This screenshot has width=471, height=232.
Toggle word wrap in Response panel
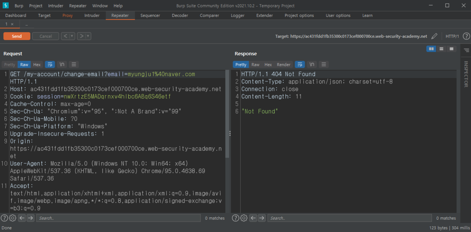pyautogui.click(x=300, y=64)
